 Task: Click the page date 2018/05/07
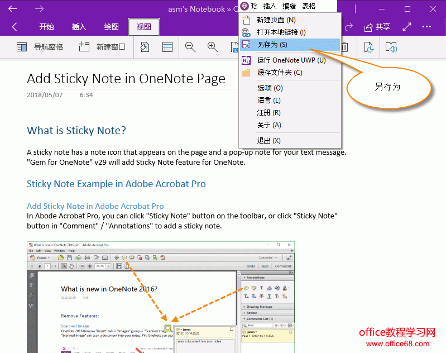tap(45, 95)
